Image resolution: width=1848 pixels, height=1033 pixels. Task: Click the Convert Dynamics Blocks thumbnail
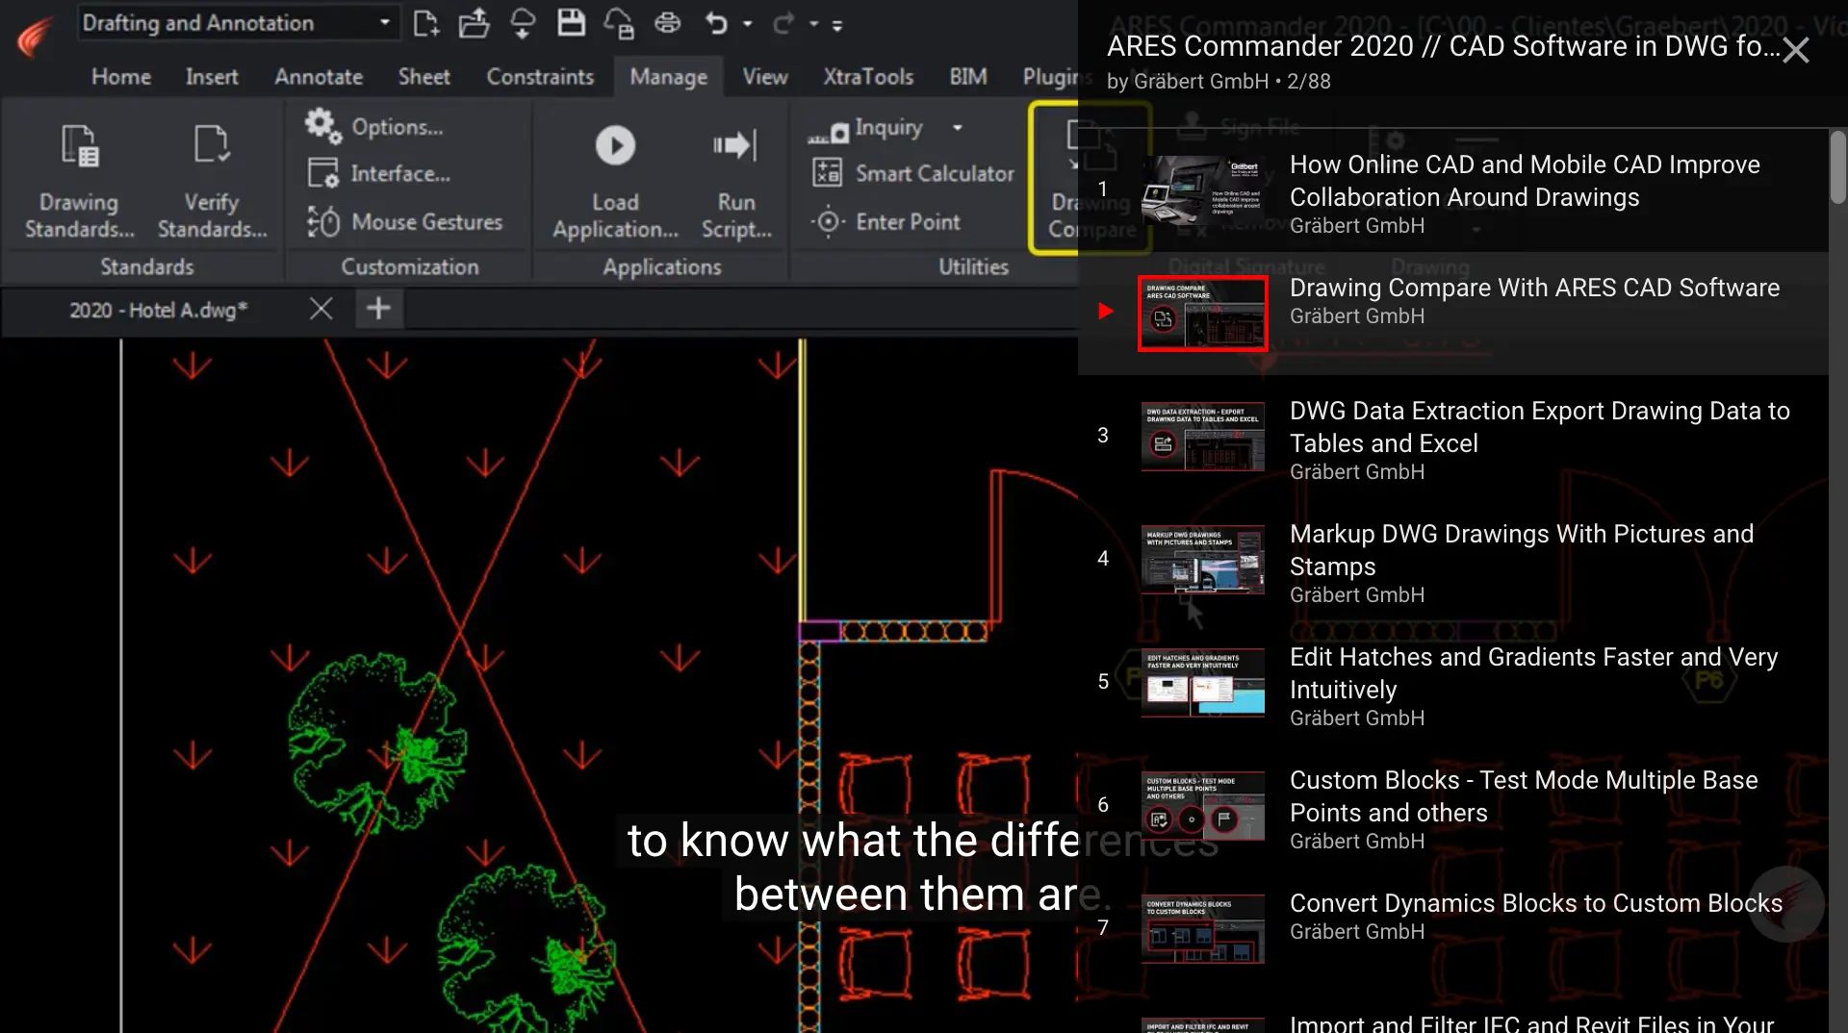tap(1203, 929)
